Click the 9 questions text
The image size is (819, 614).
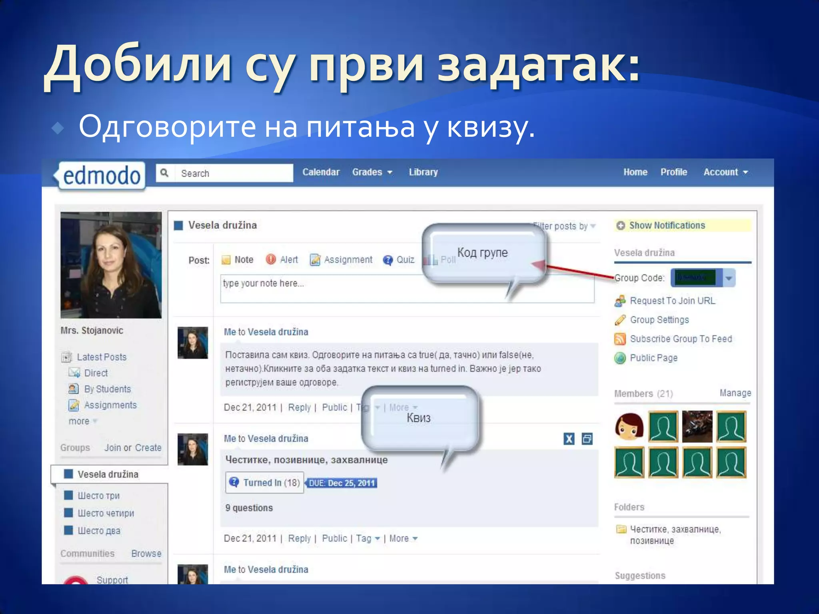coord(249,508)
